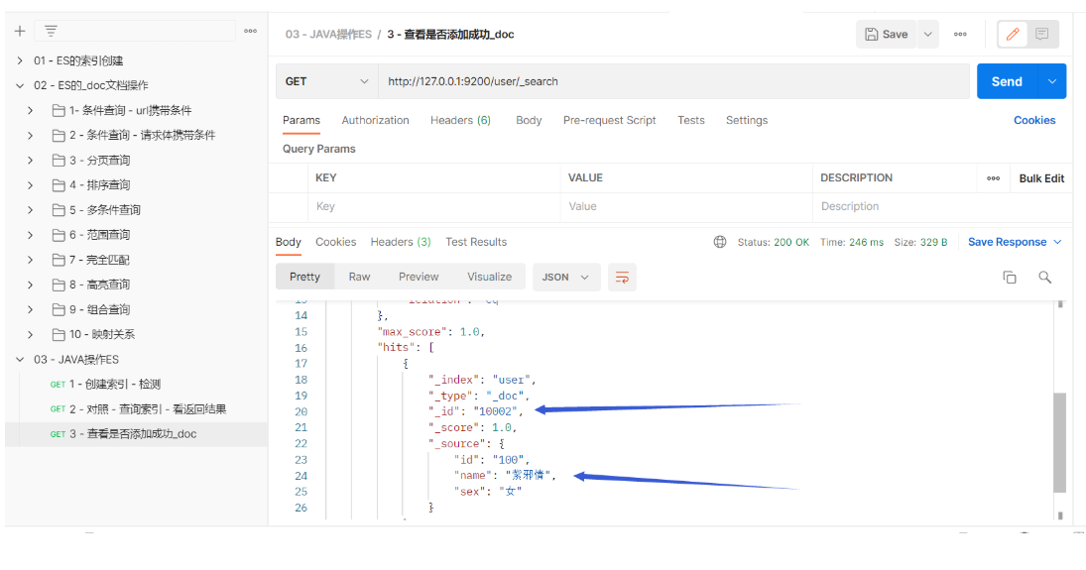Copy the response with the copy icon
The height and width of the screenshot is (570, 1086).
(1010, 278)
